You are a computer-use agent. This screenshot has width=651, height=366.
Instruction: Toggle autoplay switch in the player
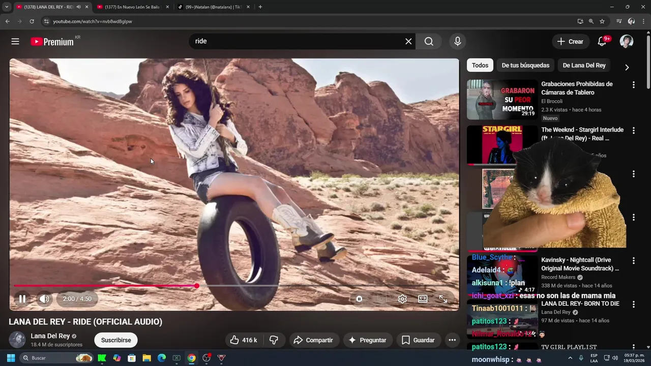click(359, 299)
